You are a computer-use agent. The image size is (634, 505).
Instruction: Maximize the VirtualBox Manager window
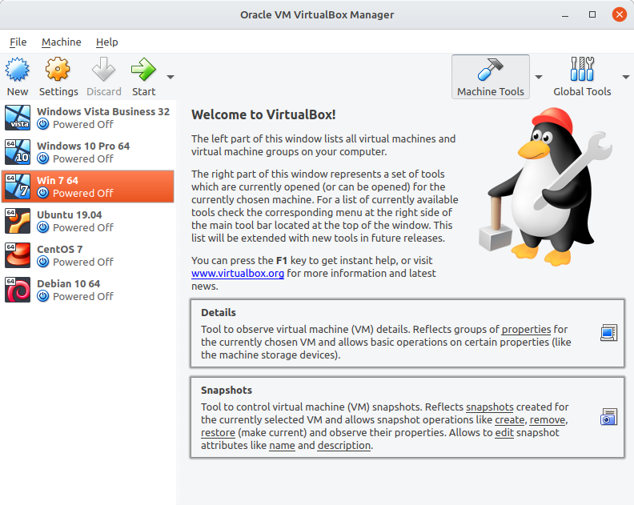click(592, 14)
